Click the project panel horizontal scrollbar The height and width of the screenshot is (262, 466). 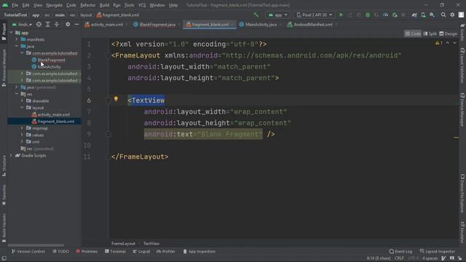pyautogui.click(x=36, y=245)
